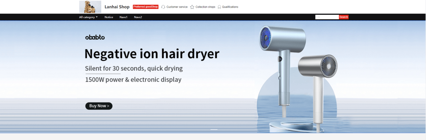Go to the Navs1 menu item

pyautogui.click(x=123, y=17)
